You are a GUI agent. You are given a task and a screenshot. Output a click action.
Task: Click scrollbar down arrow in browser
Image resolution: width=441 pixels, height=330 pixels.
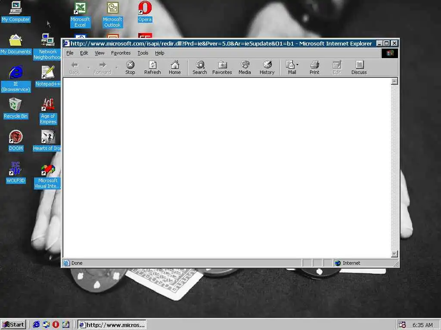[x=394, y=254]
